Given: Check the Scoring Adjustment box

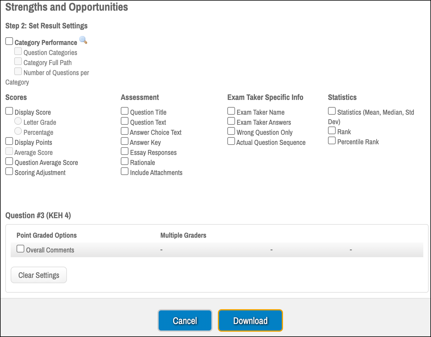Looking at the screenshot, I should [x=9, y=171].
